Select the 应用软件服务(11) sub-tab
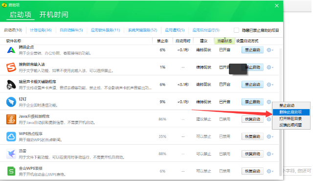313x181 pixels. 106,30
